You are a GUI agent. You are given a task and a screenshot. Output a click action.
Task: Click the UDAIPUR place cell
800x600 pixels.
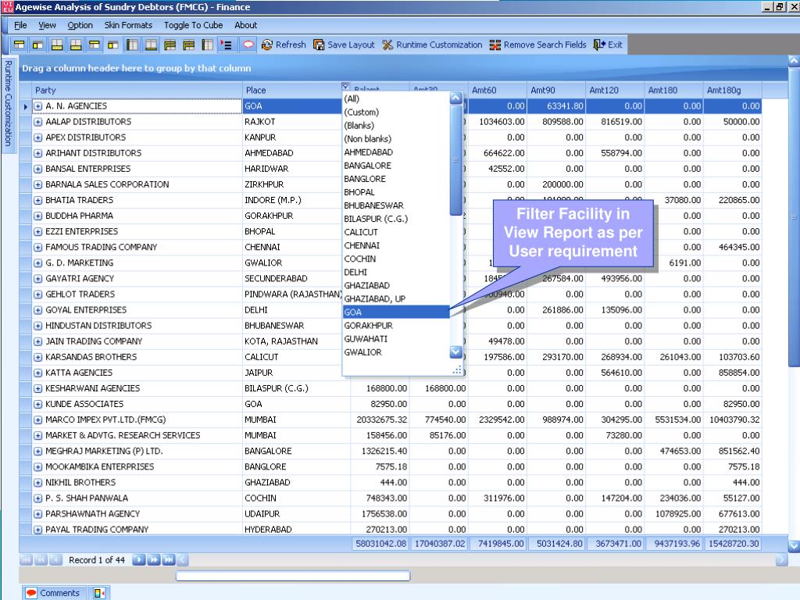[x=296, y=514]
